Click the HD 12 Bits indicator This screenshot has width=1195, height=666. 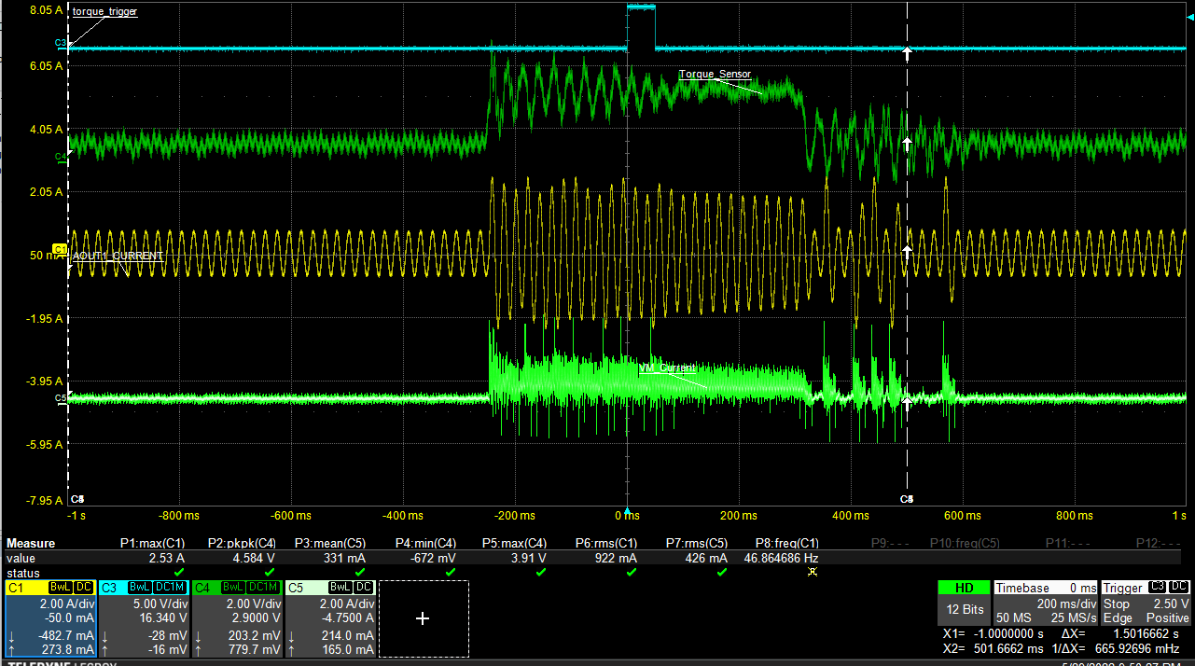964,604
